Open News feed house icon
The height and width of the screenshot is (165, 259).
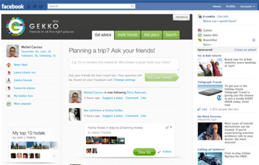click(9, 65)
